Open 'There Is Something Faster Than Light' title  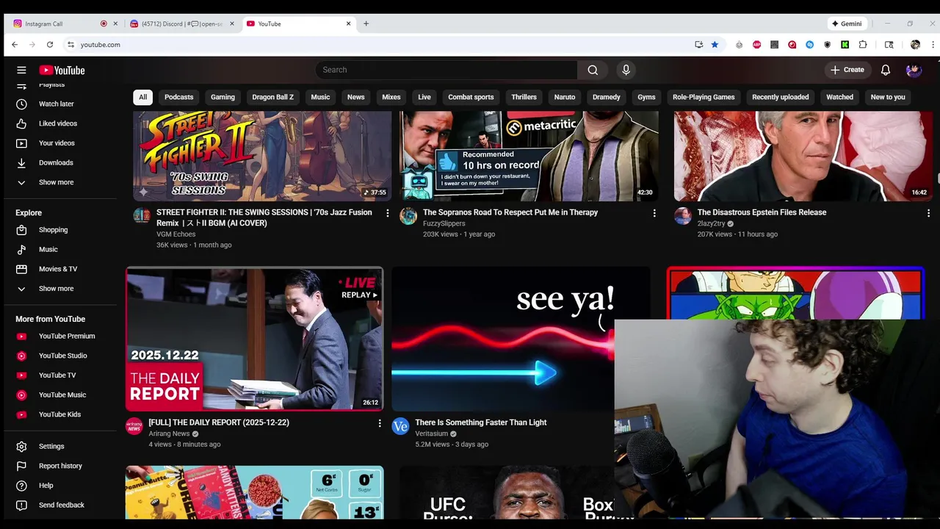[481, 422]
